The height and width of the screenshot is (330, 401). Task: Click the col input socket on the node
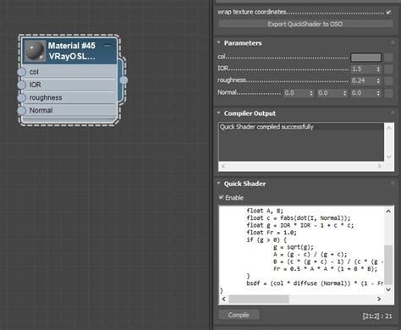21,72
